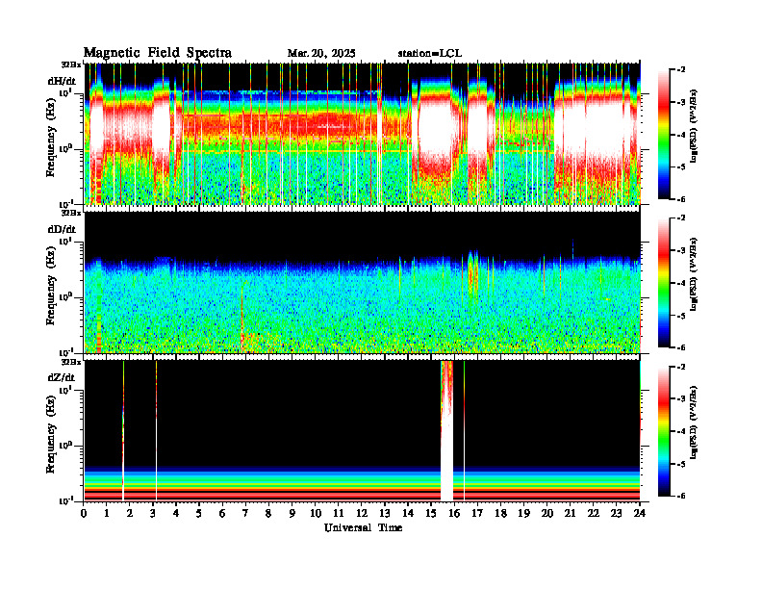Click the hour 23 tick label on the time axis
The height and width of the screenshot is (589, 762).
tap(617, 514)
